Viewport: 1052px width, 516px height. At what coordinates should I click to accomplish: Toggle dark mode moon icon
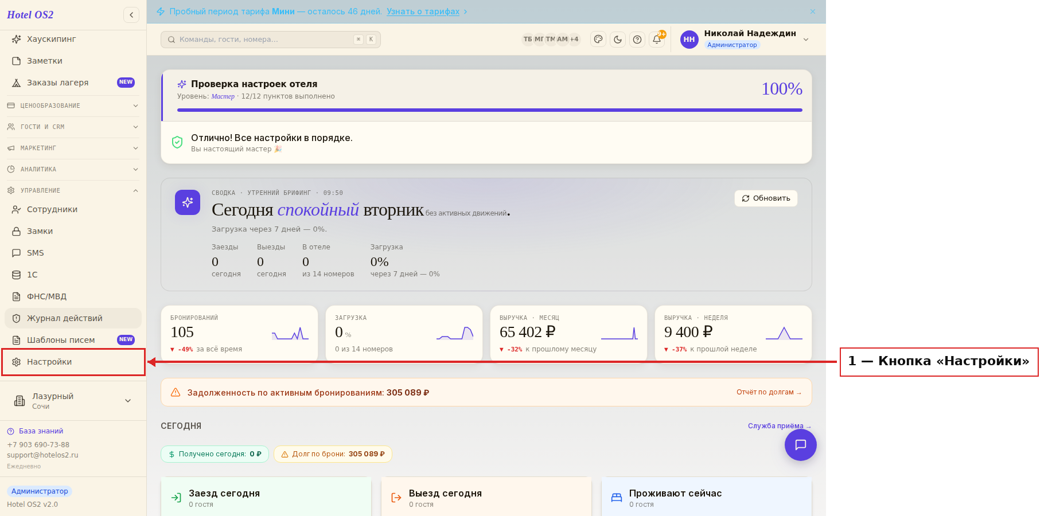point(618,40)
